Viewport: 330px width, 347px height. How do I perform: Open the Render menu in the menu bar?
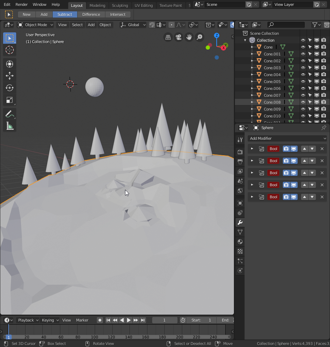coord(22,4)
